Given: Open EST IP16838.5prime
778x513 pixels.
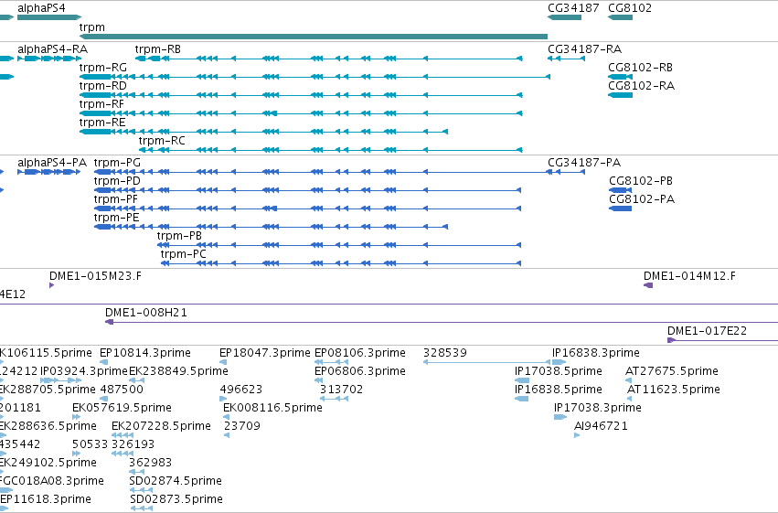Looking at the screenshot, I should [559, 390].
